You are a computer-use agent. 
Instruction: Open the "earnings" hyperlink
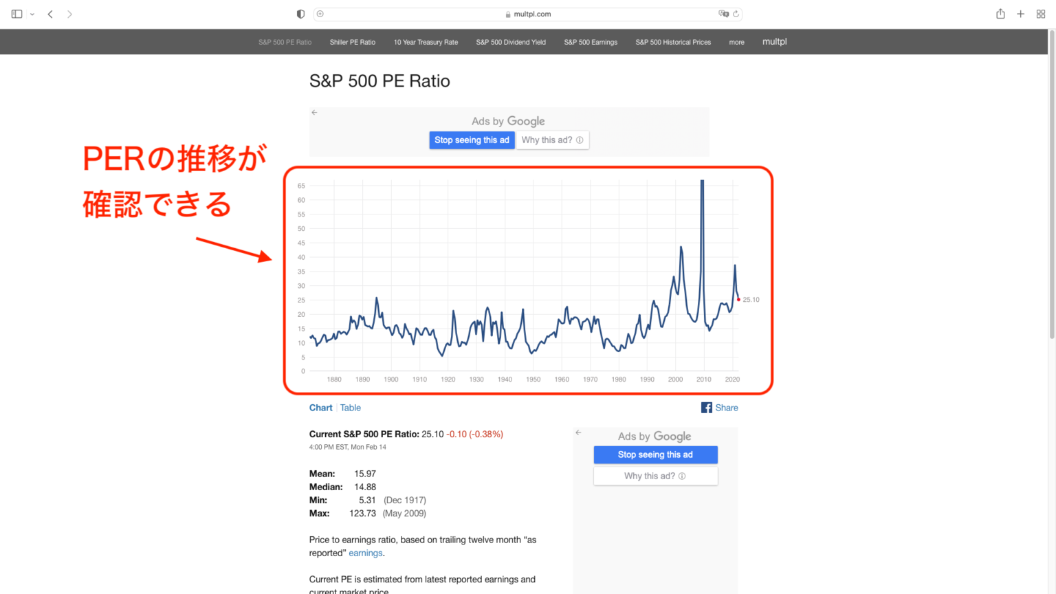365,553
